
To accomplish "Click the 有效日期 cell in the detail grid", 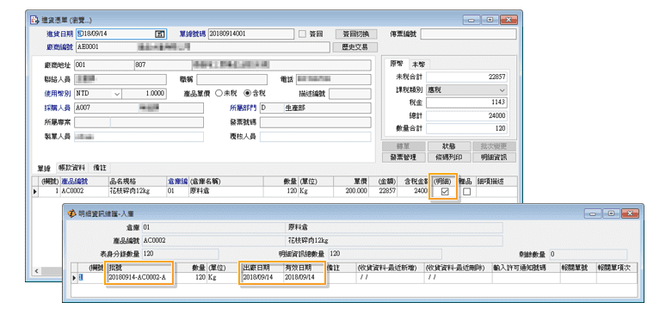I will tap(304, 277).
